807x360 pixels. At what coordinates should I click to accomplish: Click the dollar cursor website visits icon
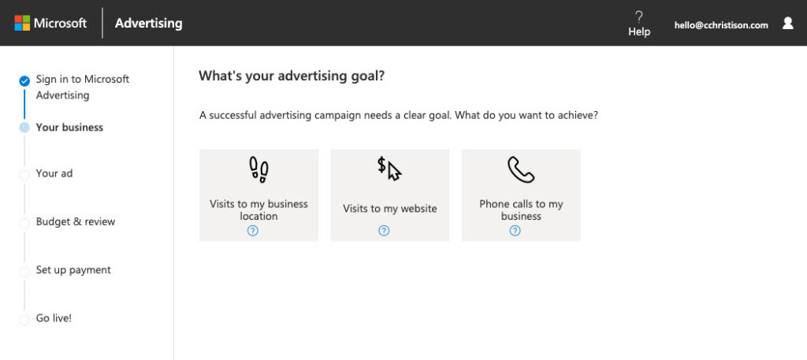389,169
